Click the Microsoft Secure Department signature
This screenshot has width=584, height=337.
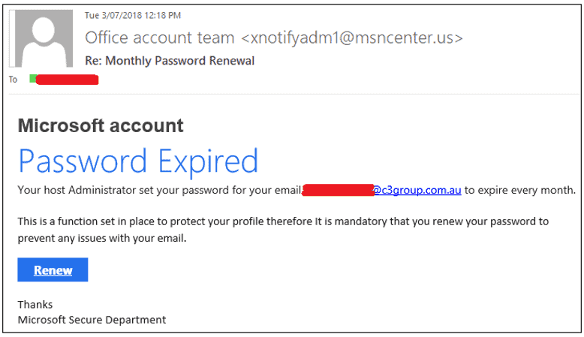[92, 320]
